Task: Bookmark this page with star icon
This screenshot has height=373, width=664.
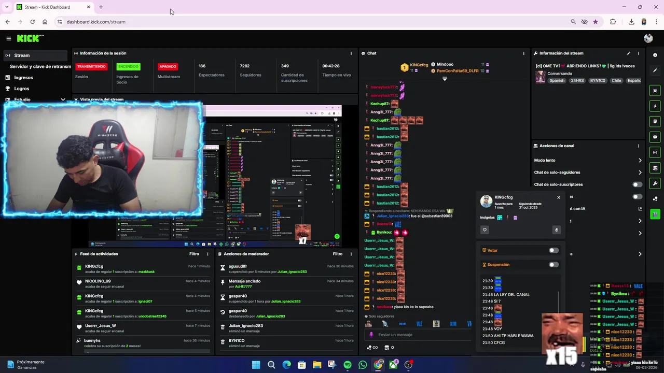Action: click(596, 22)
